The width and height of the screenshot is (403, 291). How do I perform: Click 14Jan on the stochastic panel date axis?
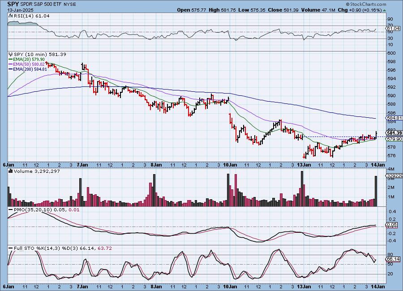pos(378,287)
